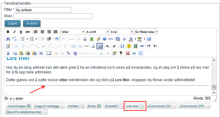Click the Avbryt button
The image size is (220, 117).
(32, 24)
